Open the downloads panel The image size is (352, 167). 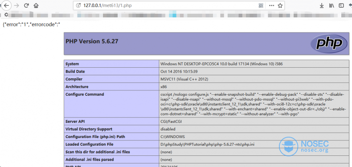pos(322,6)
